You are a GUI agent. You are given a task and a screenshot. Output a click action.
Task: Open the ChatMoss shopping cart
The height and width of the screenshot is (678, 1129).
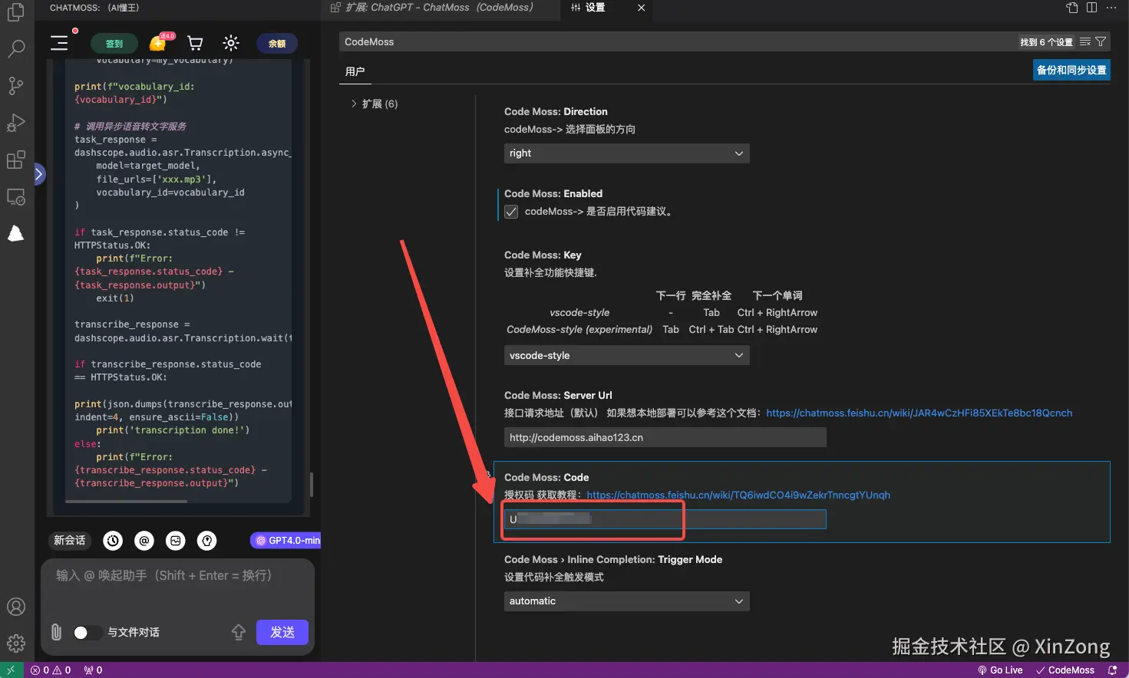click(x=195, y=43)
